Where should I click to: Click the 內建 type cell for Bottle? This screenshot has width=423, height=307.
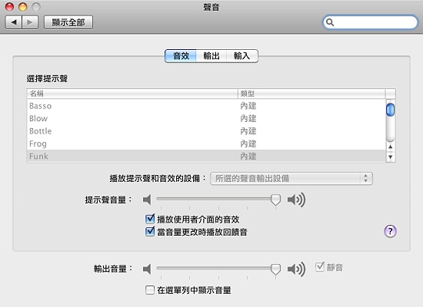pos(248,131)
